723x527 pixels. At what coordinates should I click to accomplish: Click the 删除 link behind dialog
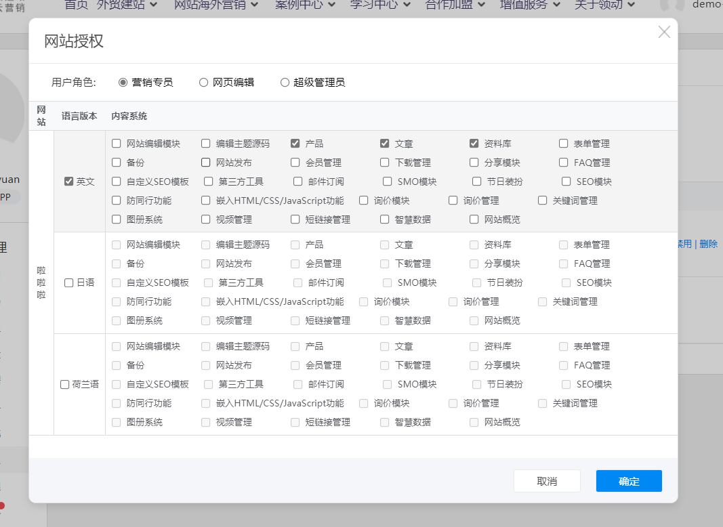point(708,244)
